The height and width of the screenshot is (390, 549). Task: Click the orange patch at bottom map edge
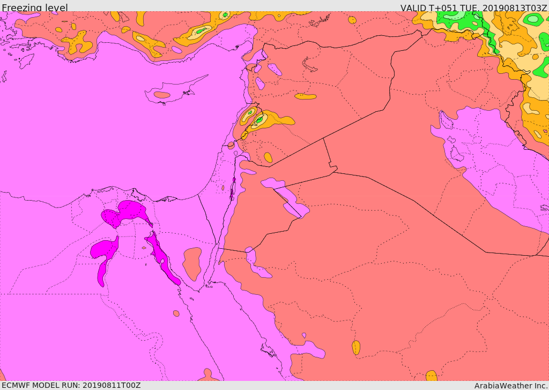coord(431,376)
